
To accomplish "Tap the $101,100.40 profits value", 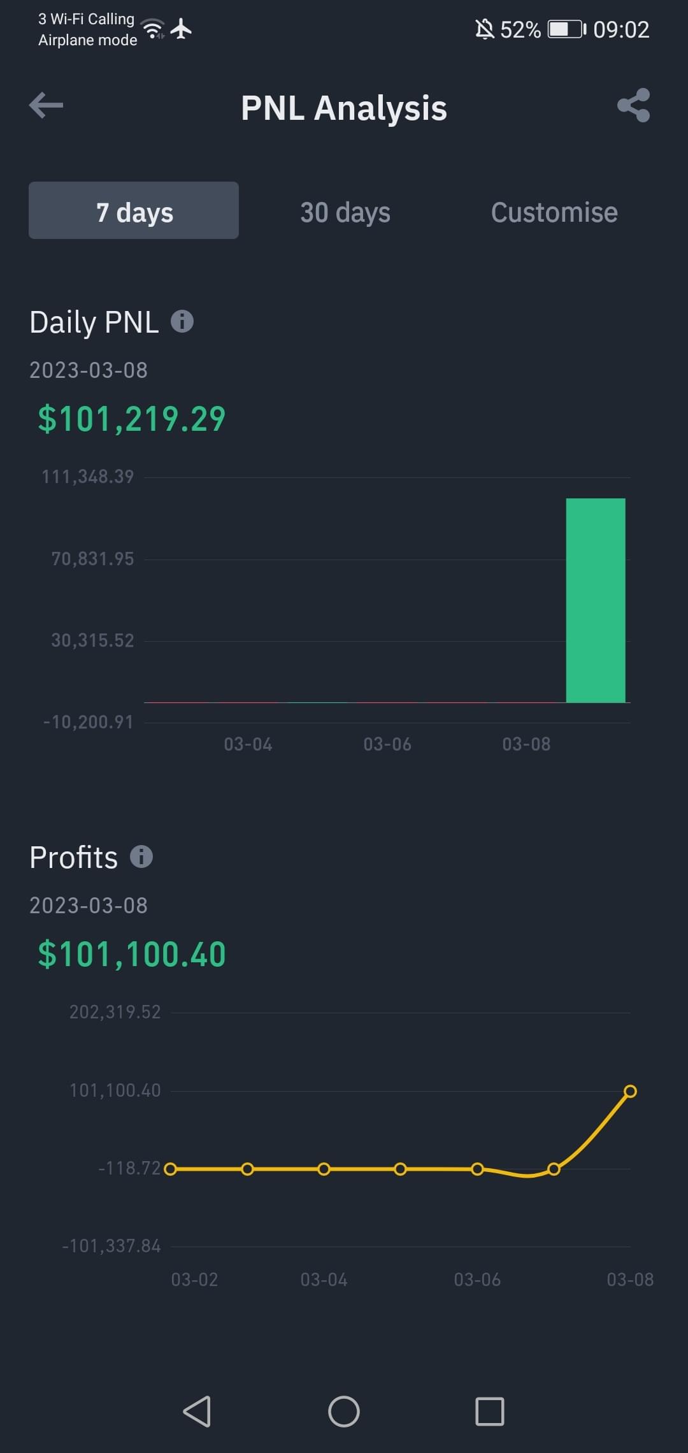I will 132,955.
